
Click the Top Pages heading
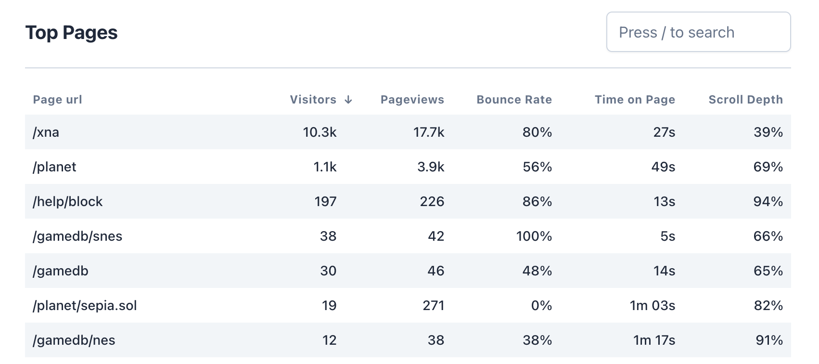71,33
